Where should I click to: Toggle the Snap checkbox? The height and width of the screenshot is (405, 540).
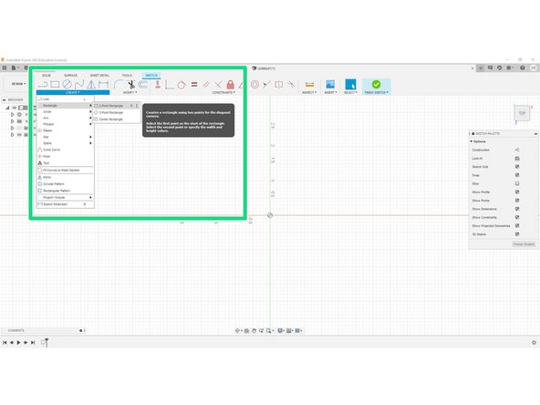[517, 175]
